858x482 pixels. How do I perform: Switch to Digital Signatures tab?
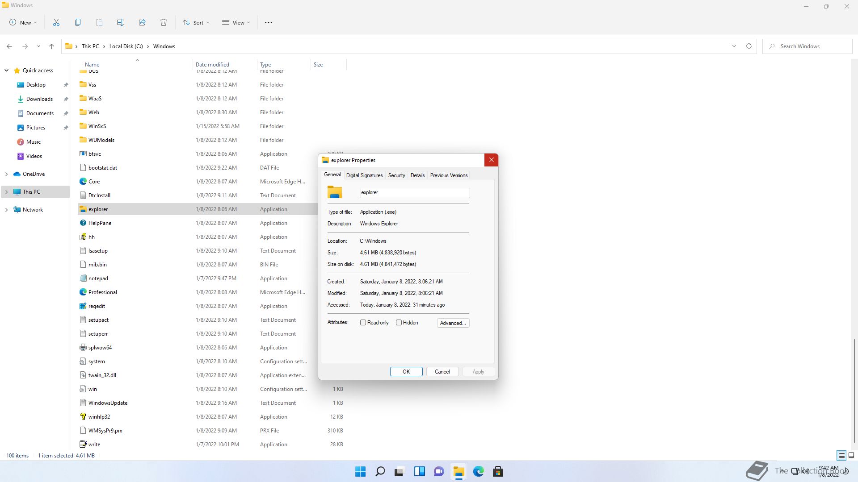tap(364, 175)
